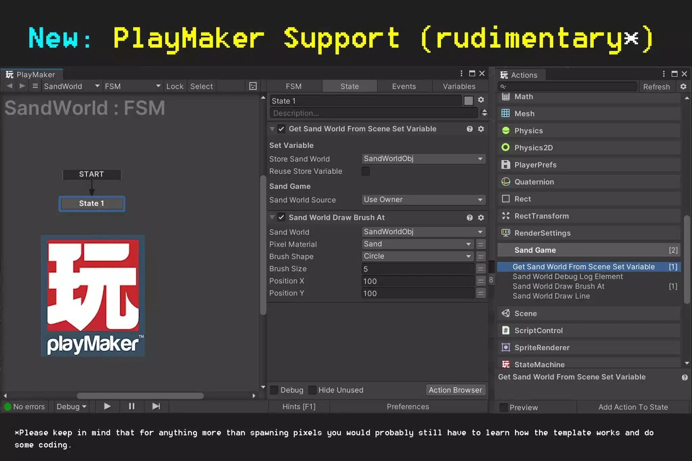The height and width of the screenshot is (461, 692).
Task: Toggle the Lock button in PlayMaker toolbar
Action: 175,86
